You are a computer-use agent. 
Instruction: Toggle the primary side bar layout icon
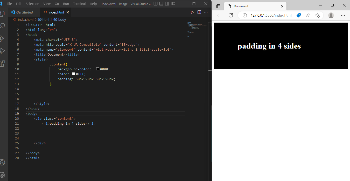[x=156, y=4]
